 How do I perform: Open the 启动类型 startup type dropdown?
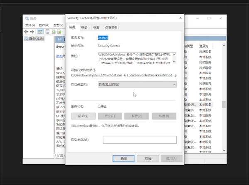(x=137, y=84)
